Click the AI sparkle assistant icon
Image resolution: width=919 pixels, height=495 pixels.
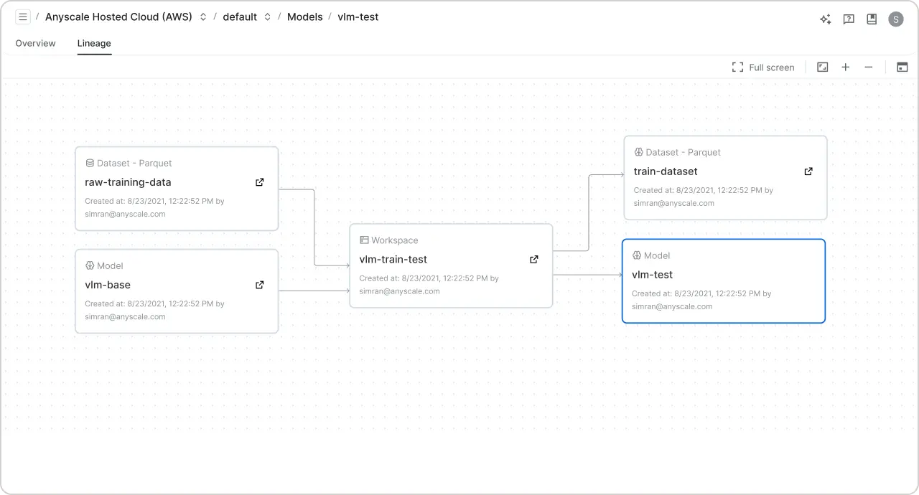[x=826, y=19]
